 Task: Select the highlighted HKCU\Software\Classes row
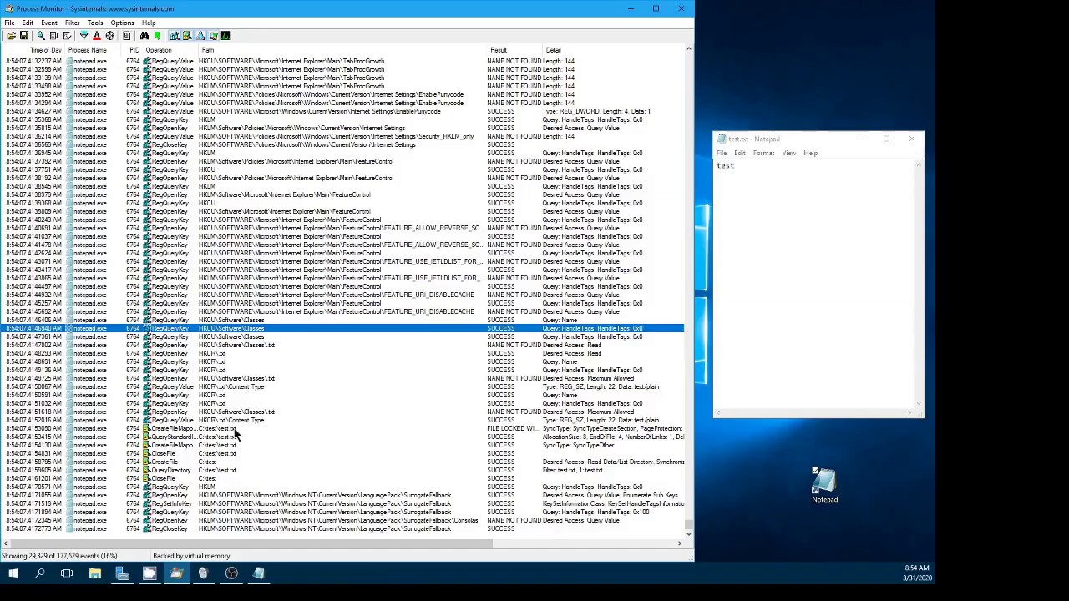pyautogui.click(x=342, y=328)
